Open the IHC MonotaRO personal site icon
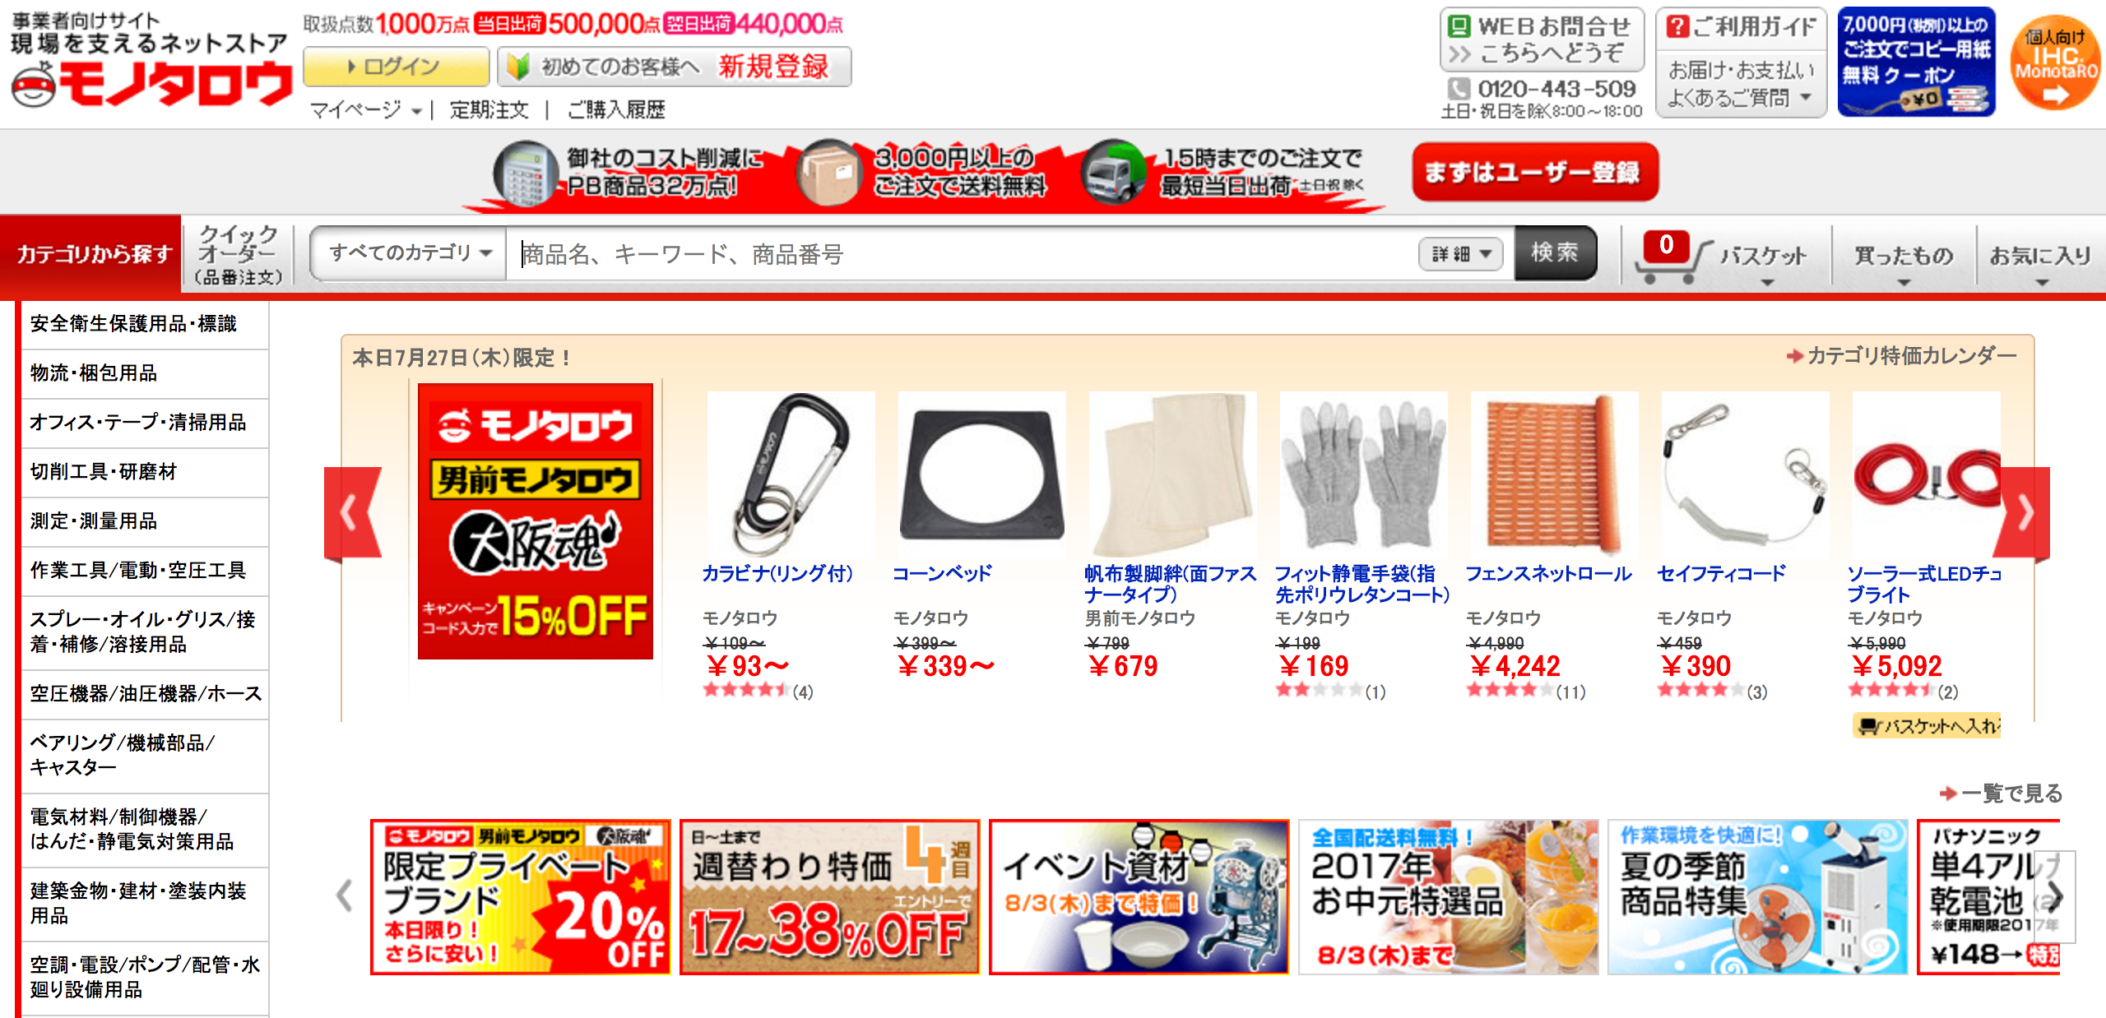 click(x=2054, y=62)
